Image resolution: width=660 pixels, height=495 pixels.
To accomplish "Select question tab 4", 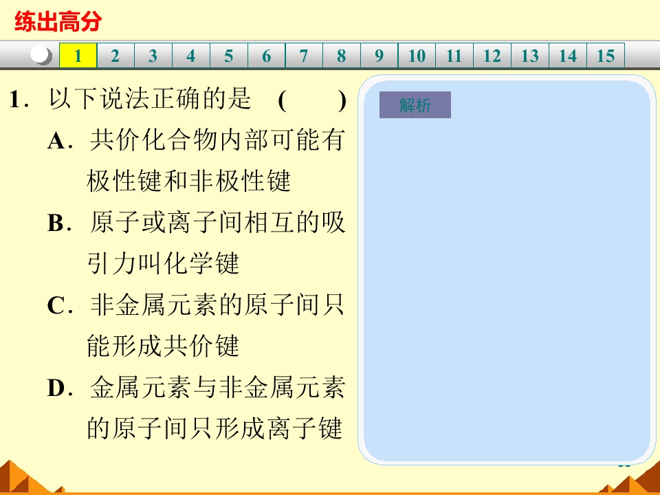I will (x=191, y=55).
